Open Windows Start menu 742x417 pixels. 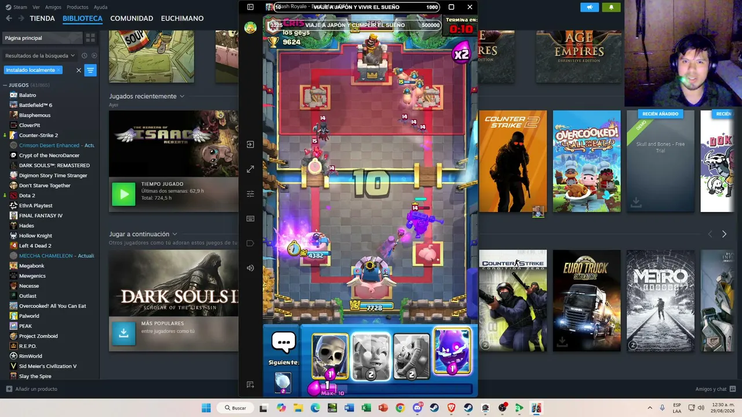tap(206, 408)
